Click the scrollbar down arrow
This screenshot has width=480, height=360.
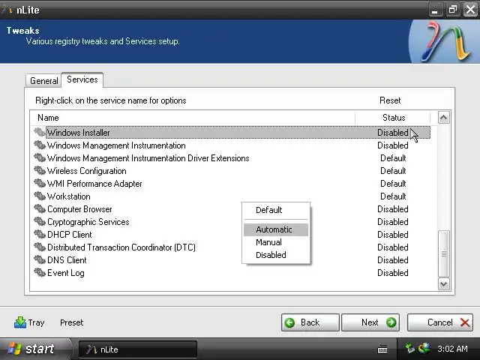[x=444, y=284]
